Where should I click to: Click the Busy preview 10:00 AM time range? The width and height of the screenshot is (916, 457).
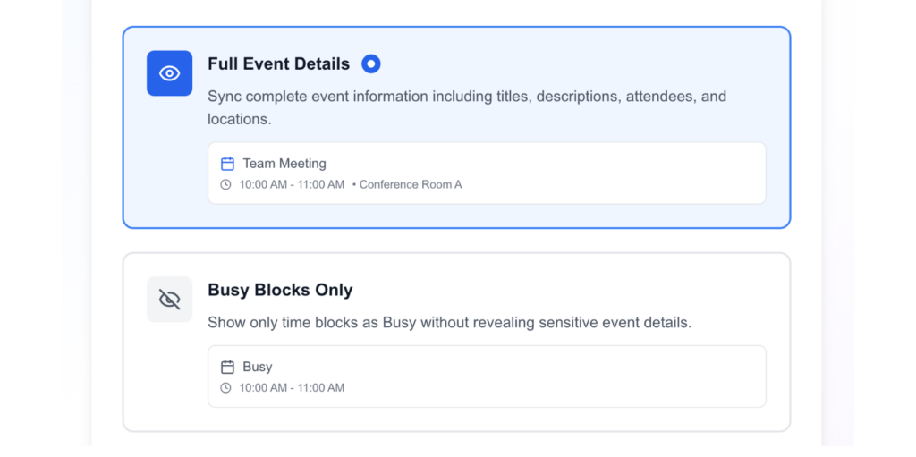point(292,388)
